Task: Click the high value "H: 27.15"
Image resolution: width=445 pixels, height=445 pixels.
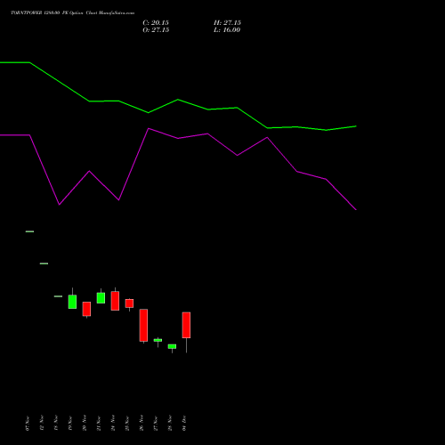Action: (x=227, y=23)
